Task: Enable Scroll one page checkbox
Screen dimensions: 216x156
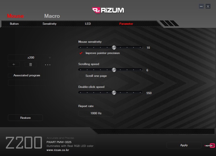Action: point(81,76)
